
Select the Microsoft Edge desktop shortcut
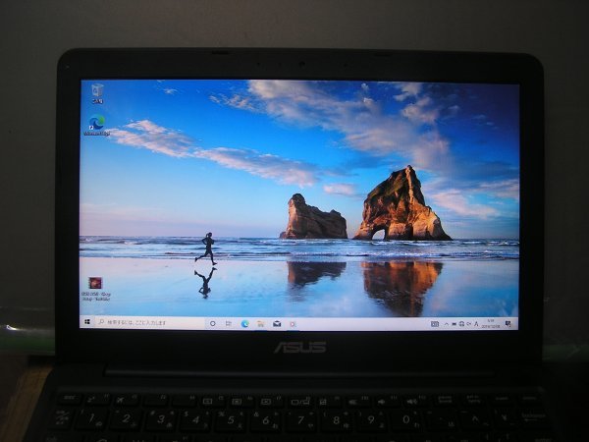tap(97, 126)
